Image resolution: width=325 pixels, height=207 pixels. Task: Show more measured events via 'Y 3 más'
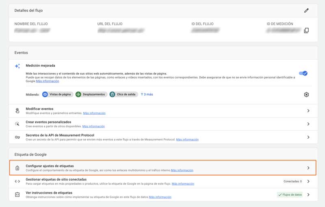147,94
